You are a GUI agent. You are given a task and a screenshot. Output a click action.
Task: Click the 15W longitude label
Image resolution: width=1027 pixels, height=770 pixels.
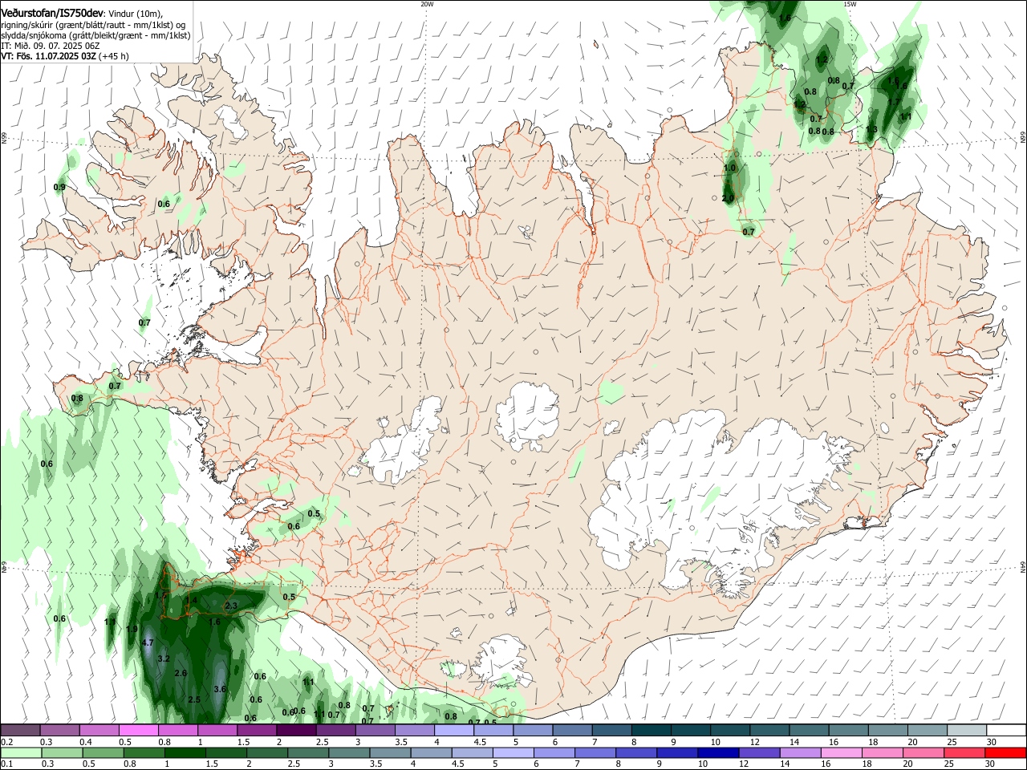click(x=850, y=4)
